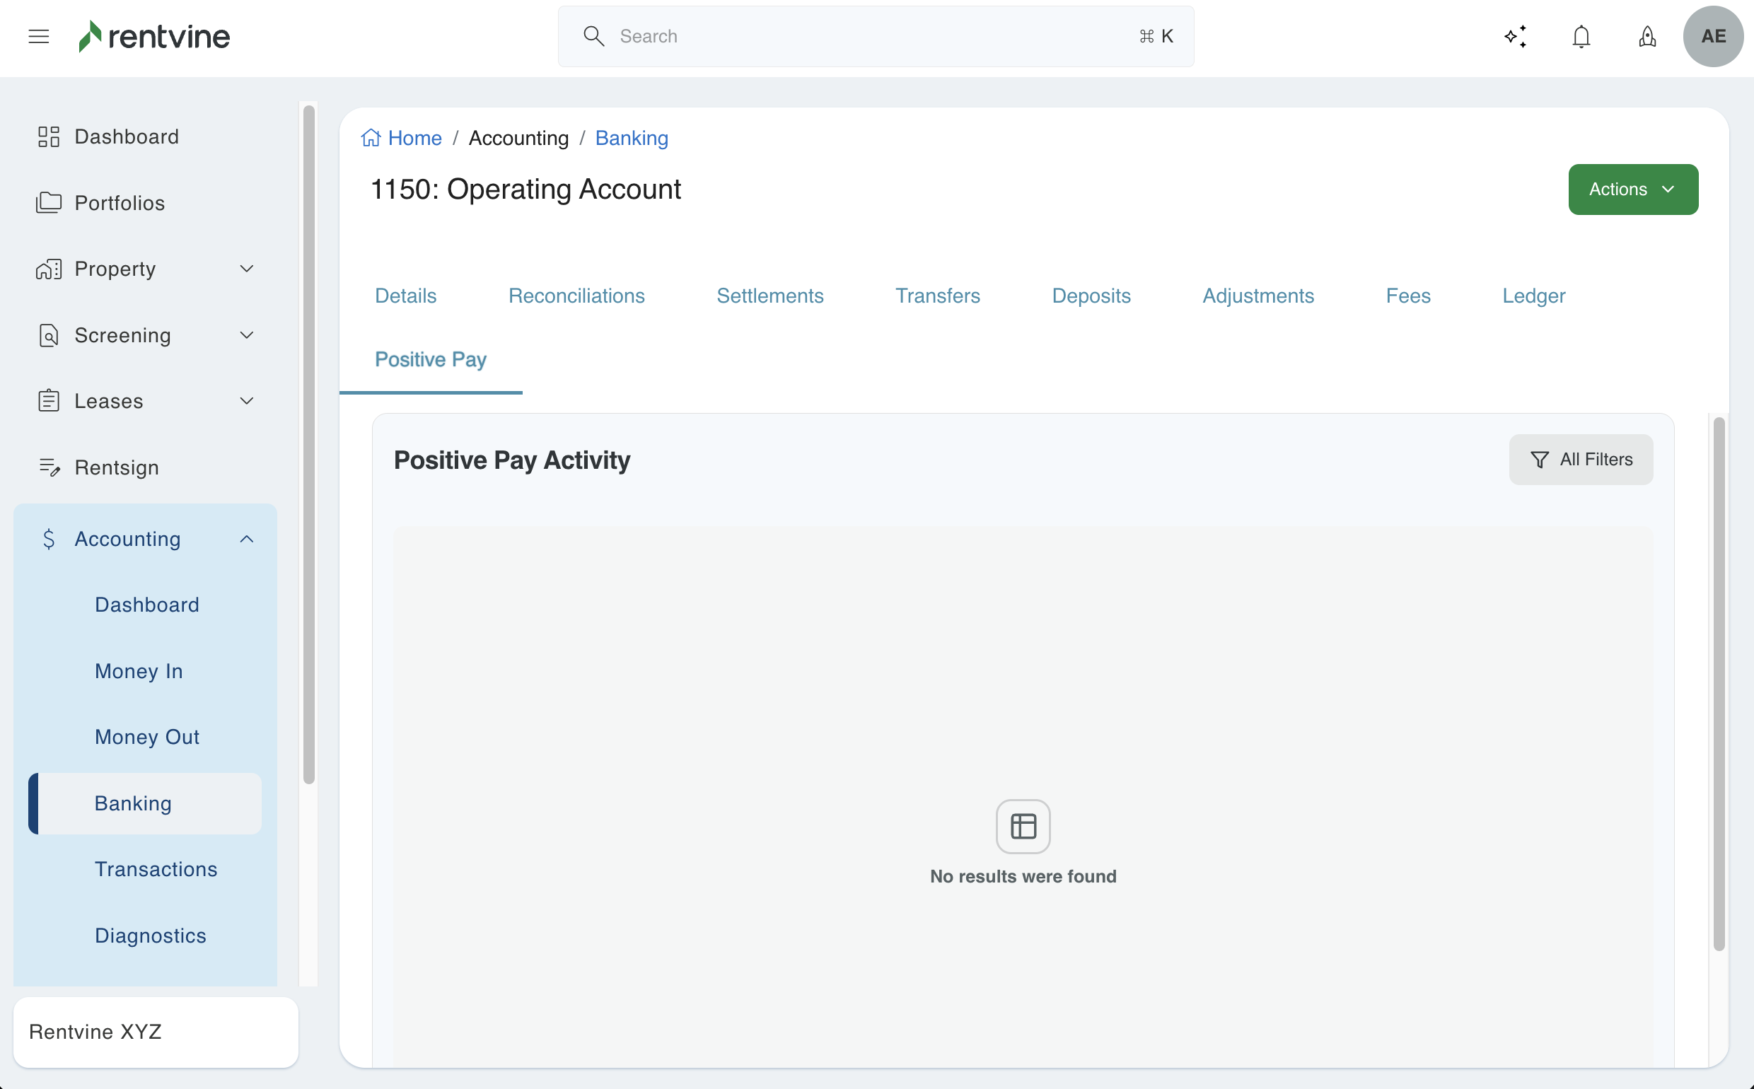Switch to the Reconciliations tab
The height and width of the screenshot is (1089, 1754).
pyautogui.click(x=576, y=296)
